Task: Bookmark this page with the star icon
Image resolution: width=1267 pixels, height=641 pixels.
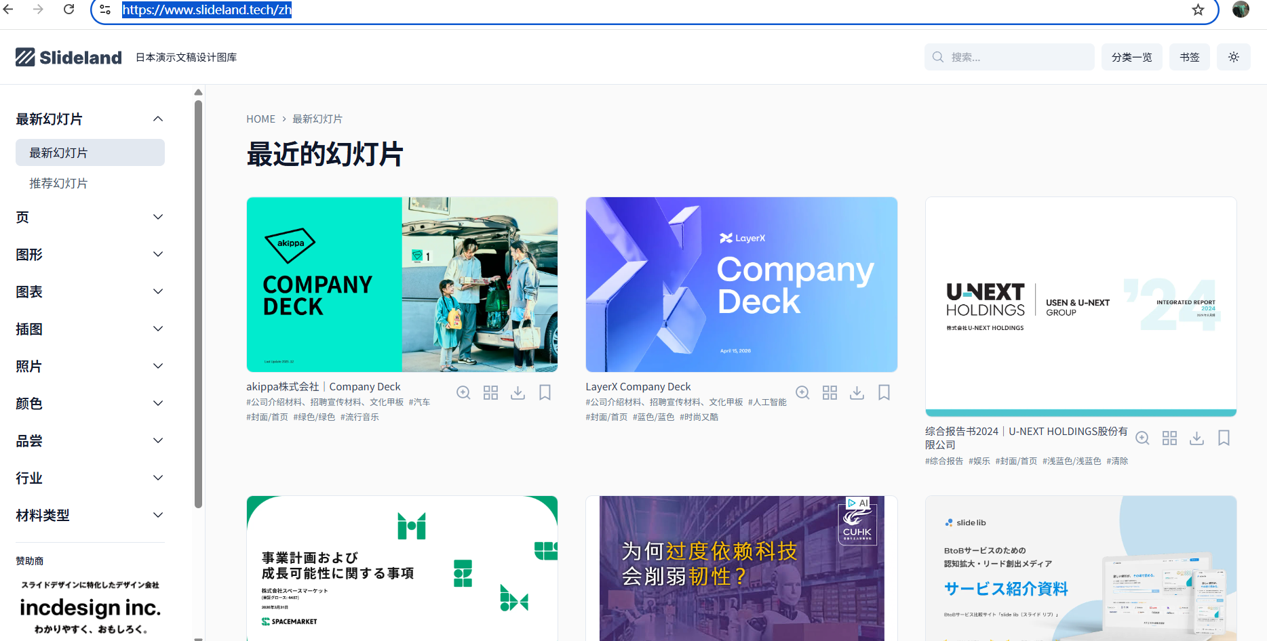Action: (1198, 9)
